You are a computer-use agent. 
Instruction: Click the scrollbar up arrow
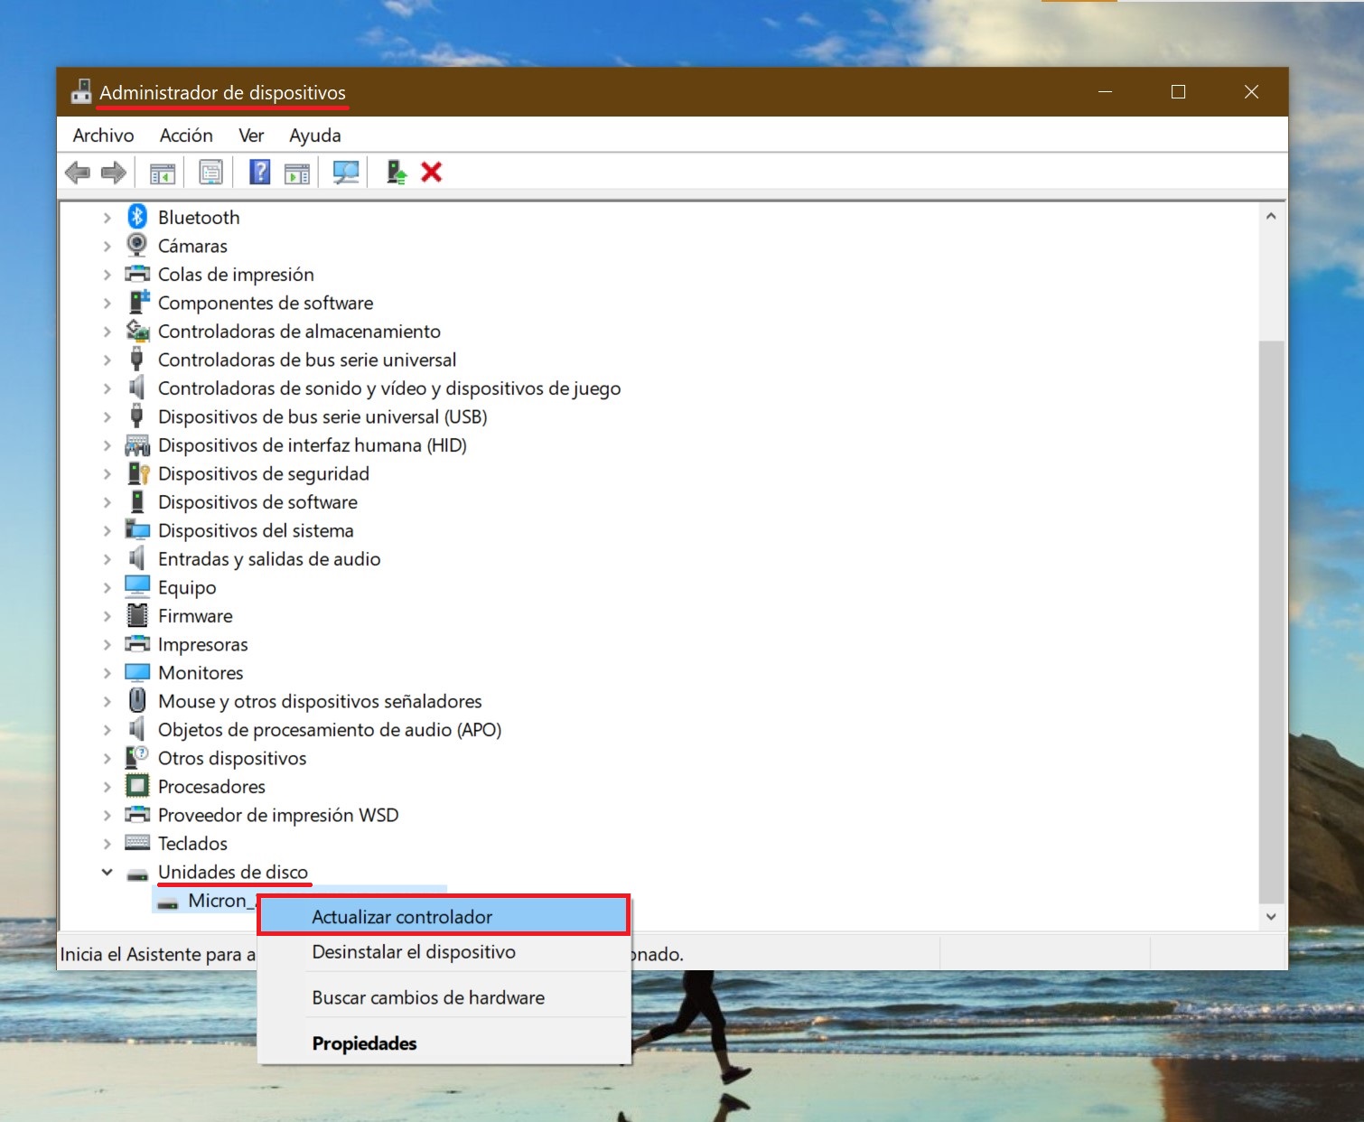click(x=1271, y=217)
